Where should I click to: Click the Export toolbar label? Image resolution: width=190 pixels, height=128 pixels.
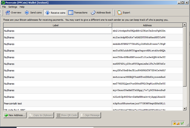click(x=126, y=13)
